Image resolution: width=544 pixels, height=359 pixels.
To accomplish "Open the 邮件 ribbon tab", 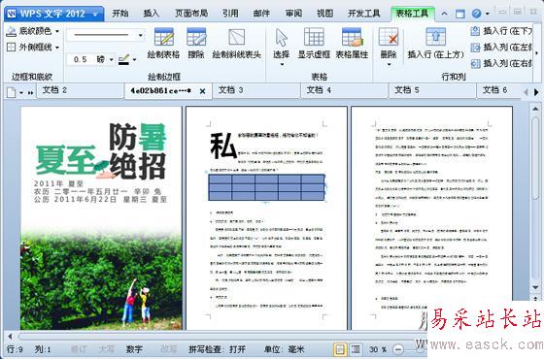I will coord(261,14).
